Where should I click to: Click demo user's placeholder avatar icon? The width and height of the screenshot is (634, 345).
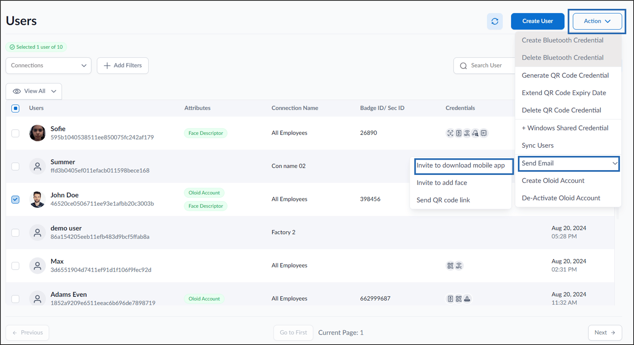37,232
